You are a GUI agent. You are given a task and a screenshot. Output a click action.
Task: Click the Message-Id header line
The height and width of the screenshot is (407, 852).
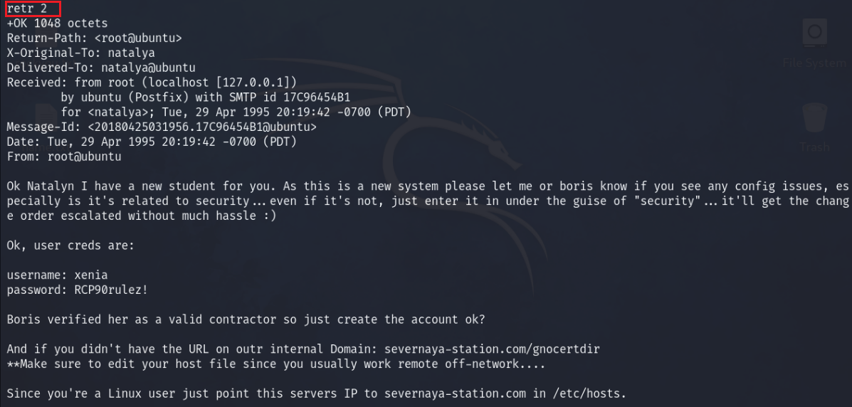pos(162,127)
